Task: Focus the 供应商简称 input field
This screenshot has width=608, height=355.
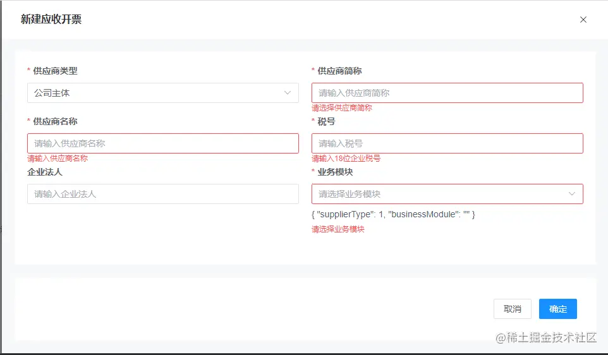Action: point(447,93)
